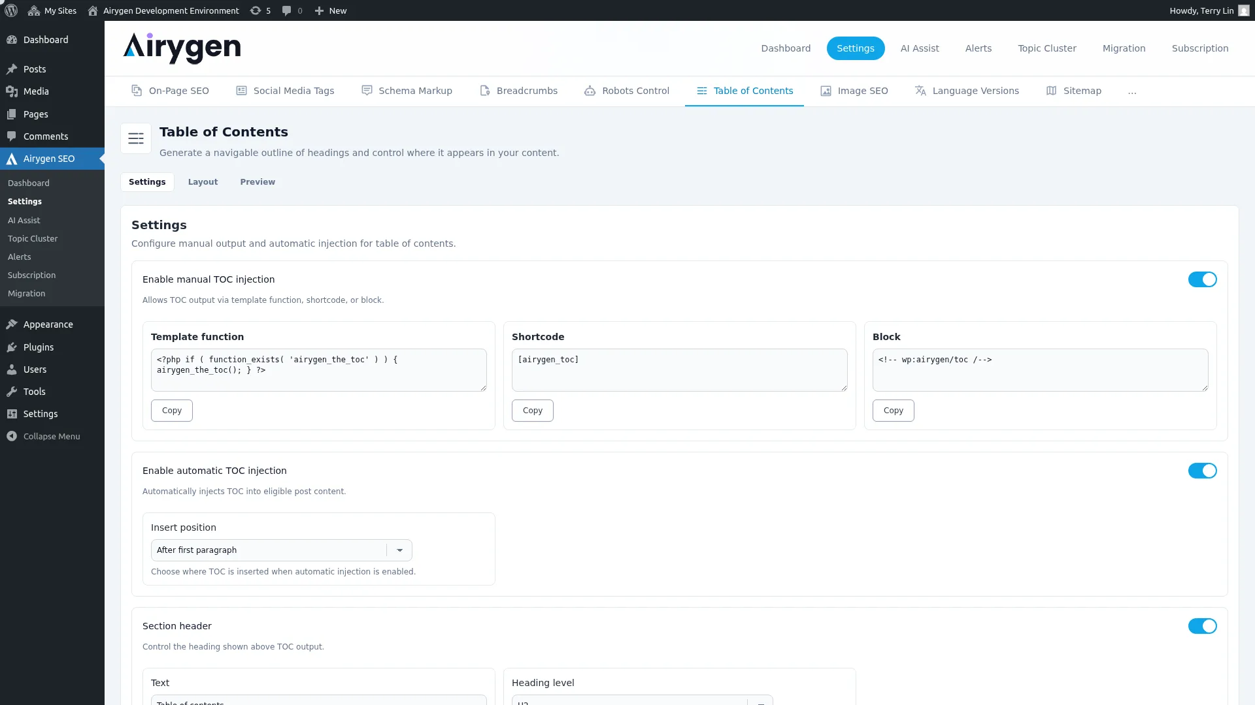Click the Pages icon in sidebar

[12, 114]
